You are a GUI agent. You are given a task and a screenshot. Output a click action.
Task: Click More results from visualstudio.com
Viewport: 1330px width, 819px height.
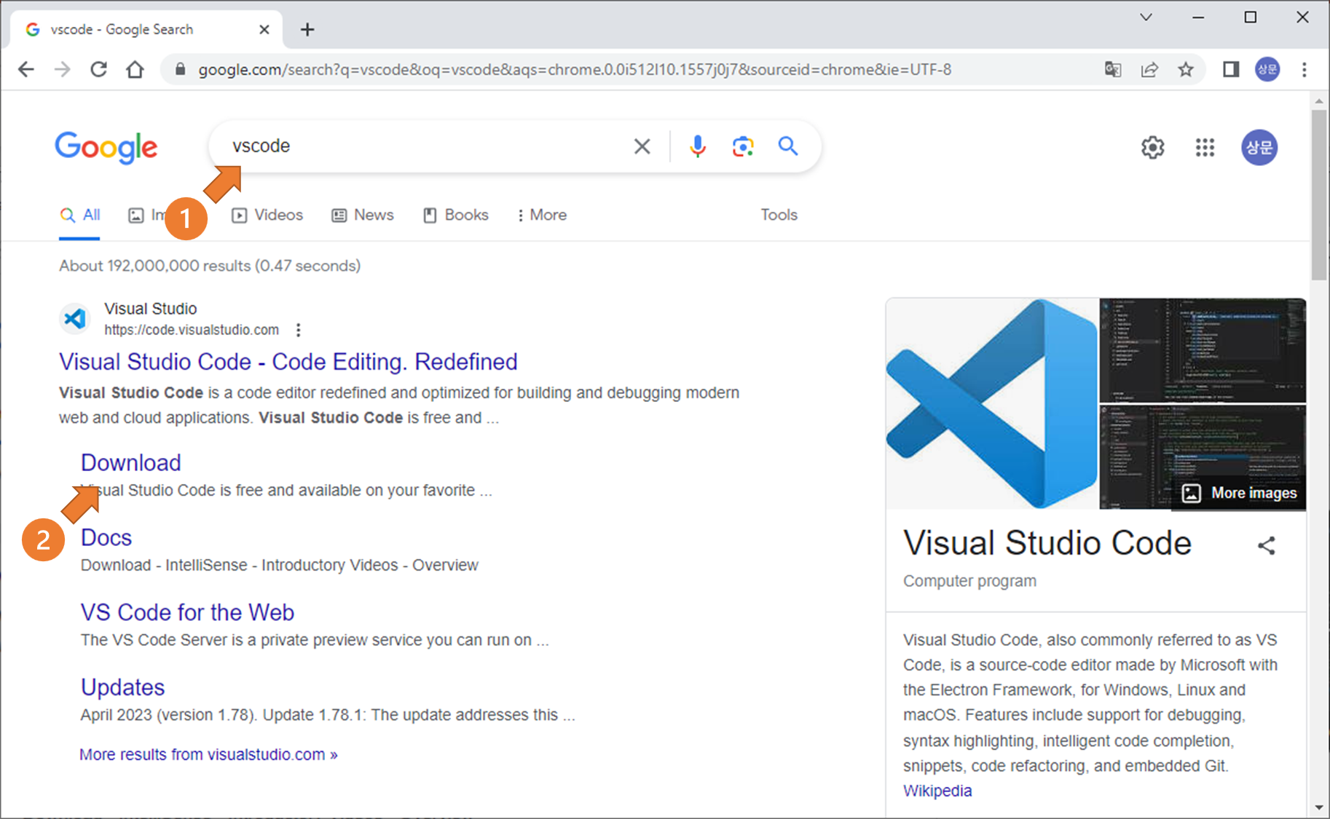tap(208, 755)
